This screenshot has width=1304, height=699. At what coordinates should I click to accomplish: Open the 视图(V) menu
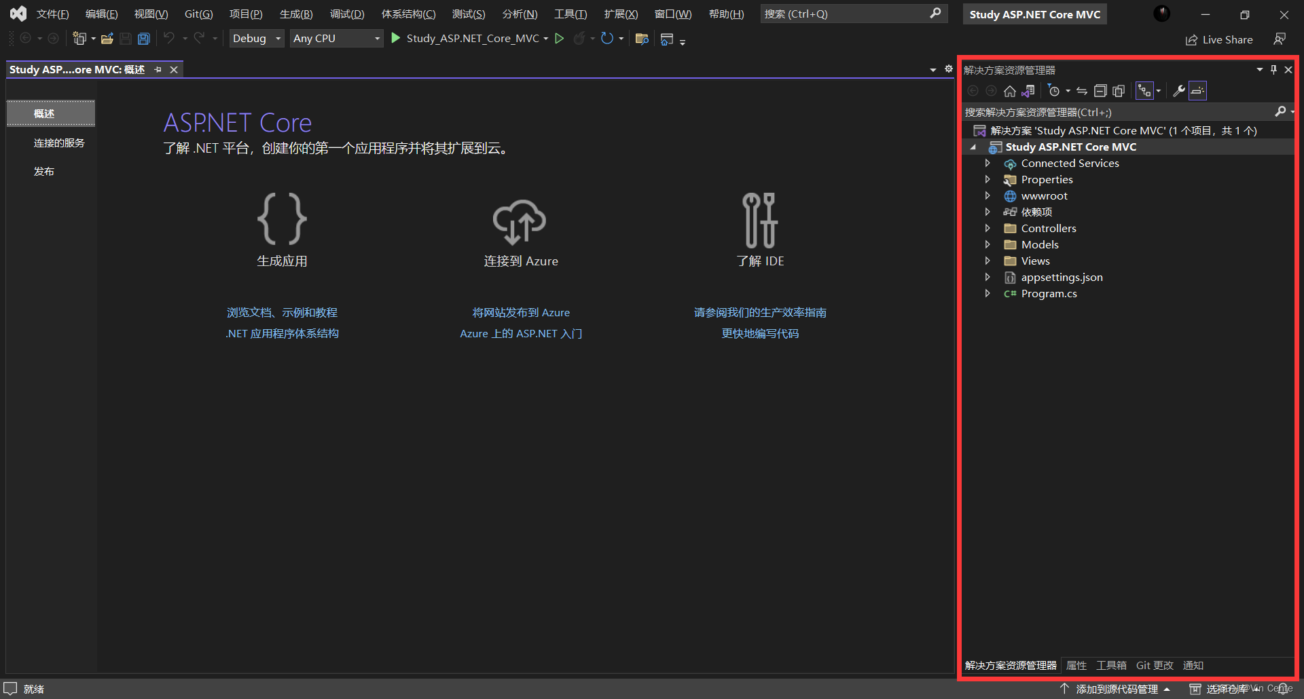151,14
